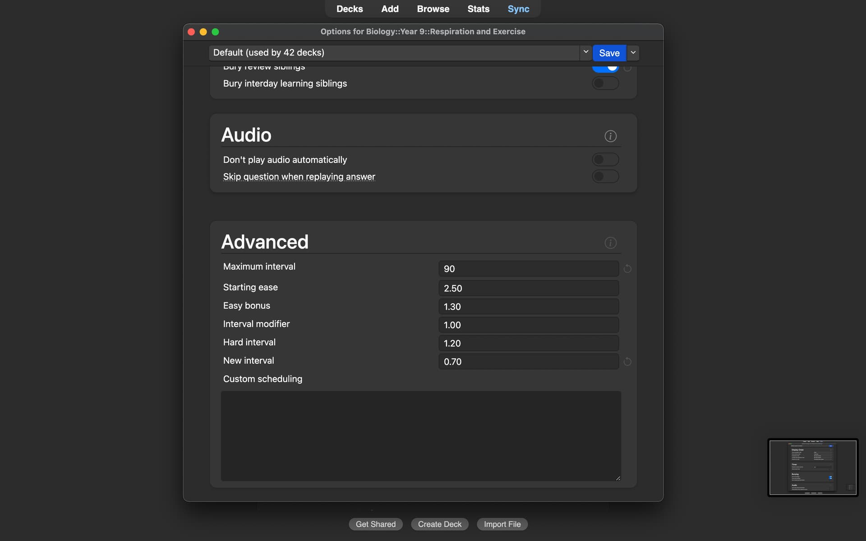Open the Save options dropdown arrow
Image resolution: width=866 pixels, height=541 pixels.
(x=633, y=53)
